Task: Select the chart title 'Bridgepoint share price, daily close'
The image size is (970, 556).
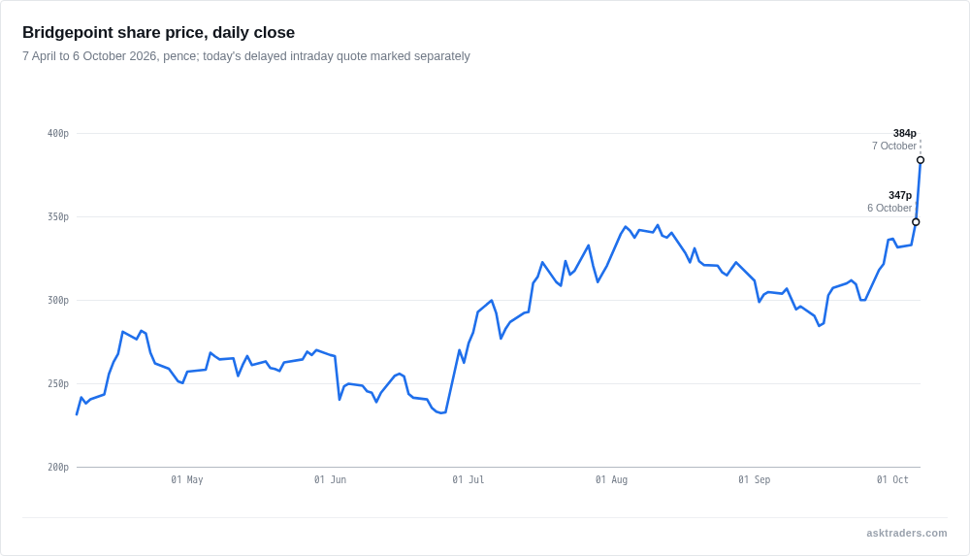Action: coord(158,32)
